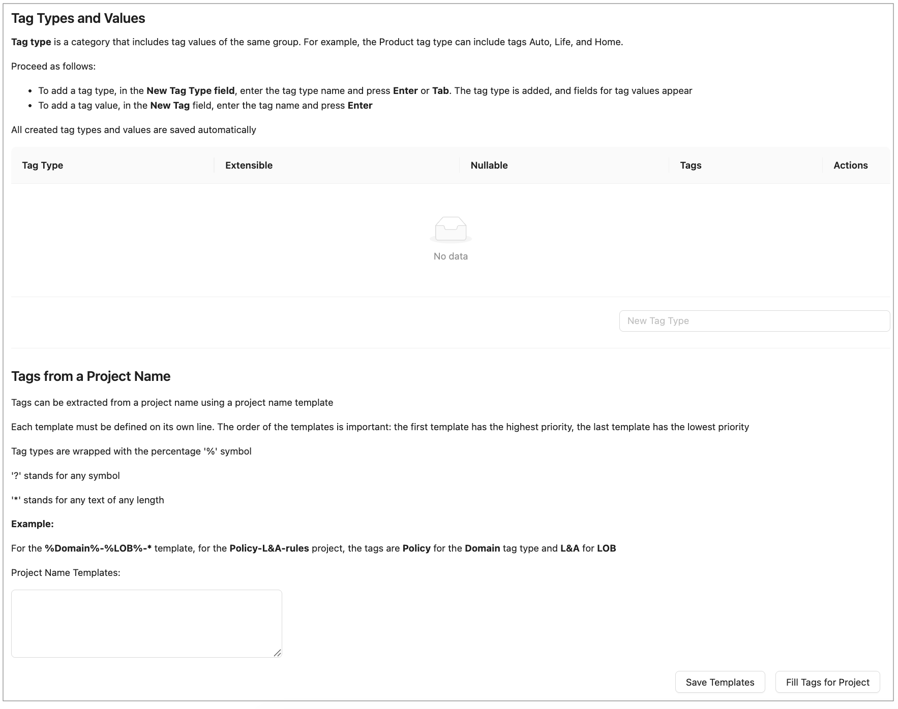Select the Extensible column header
The height and width of the screenshot is (709, 898).
249,165
